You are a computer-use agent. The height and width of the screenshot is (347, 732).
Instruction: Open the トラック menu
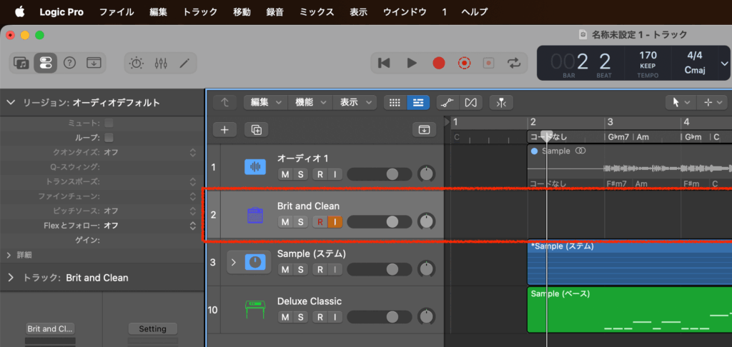click(200, 12)
